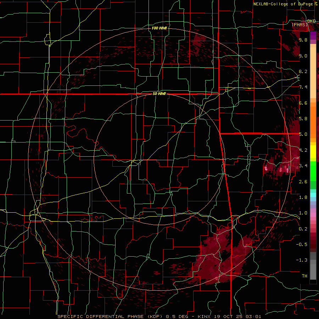Click the 8.2 value on color scale
Screen dimensions: 319x319
tap(303, 71)
